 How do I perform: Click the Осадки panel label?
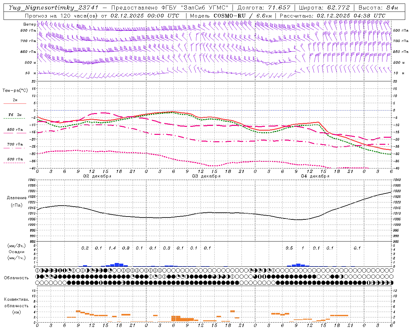(x=17, y=252)
